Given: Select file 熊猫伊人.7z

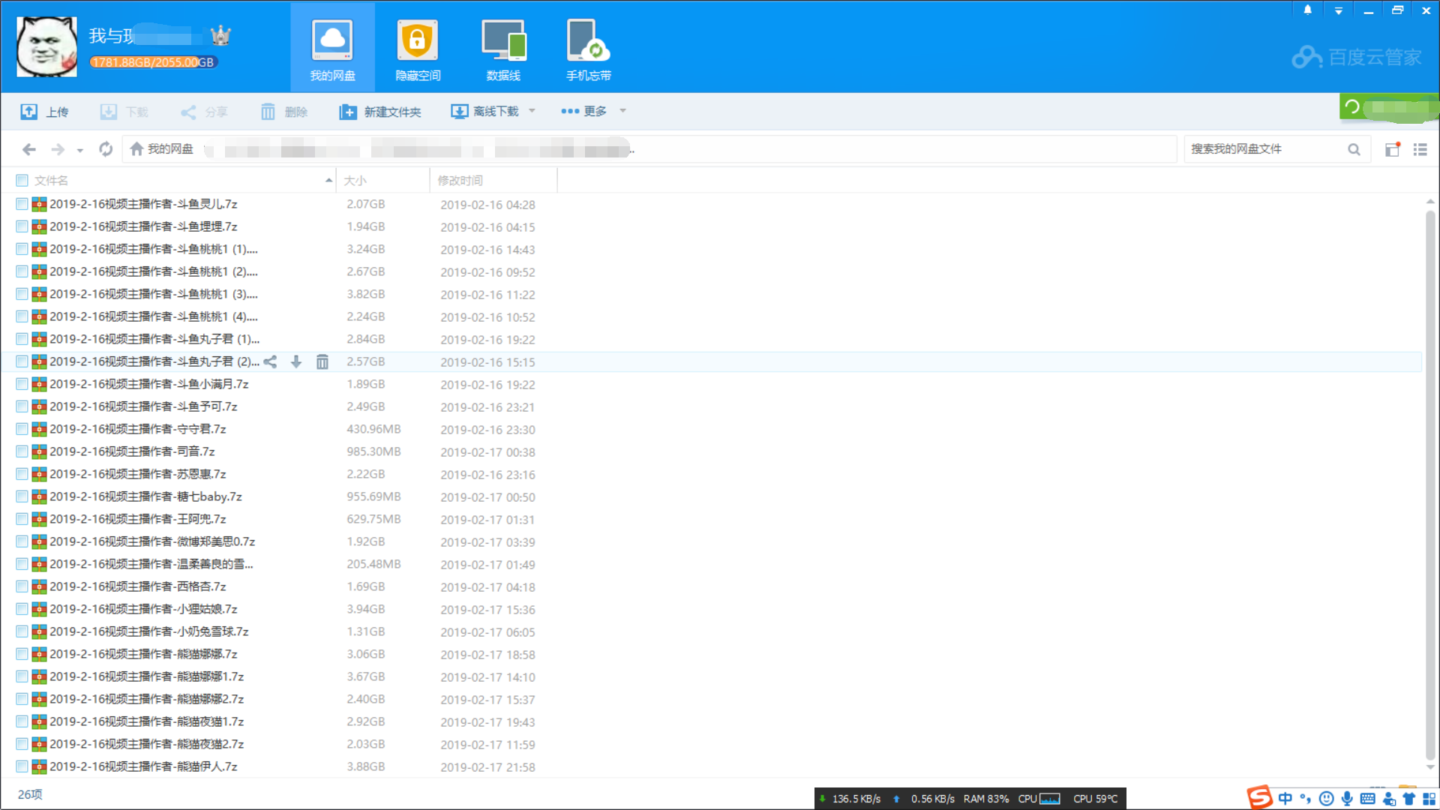Looking at the screenshot, I should click(143, 766).
